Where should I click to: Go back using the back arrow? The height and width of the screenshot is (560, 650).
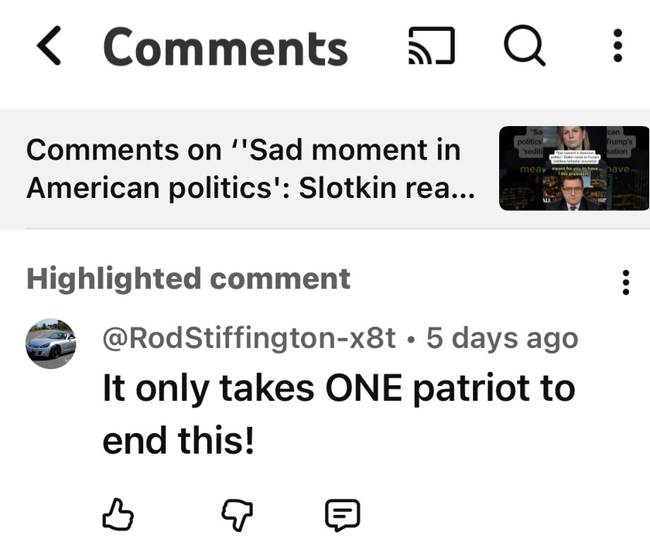tap(49, 48)
